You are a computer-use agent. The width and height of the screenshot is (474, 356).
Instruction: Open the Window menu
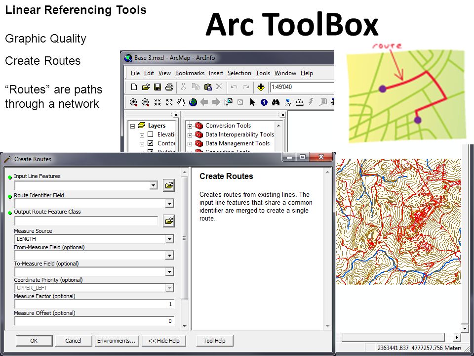coord(285,73)
